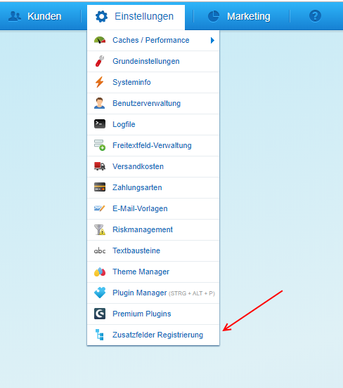Screen dimensions: 343x388
Task: Click the Benutzerverwaltung user avatar icon
Action: [x=100, y=103]
